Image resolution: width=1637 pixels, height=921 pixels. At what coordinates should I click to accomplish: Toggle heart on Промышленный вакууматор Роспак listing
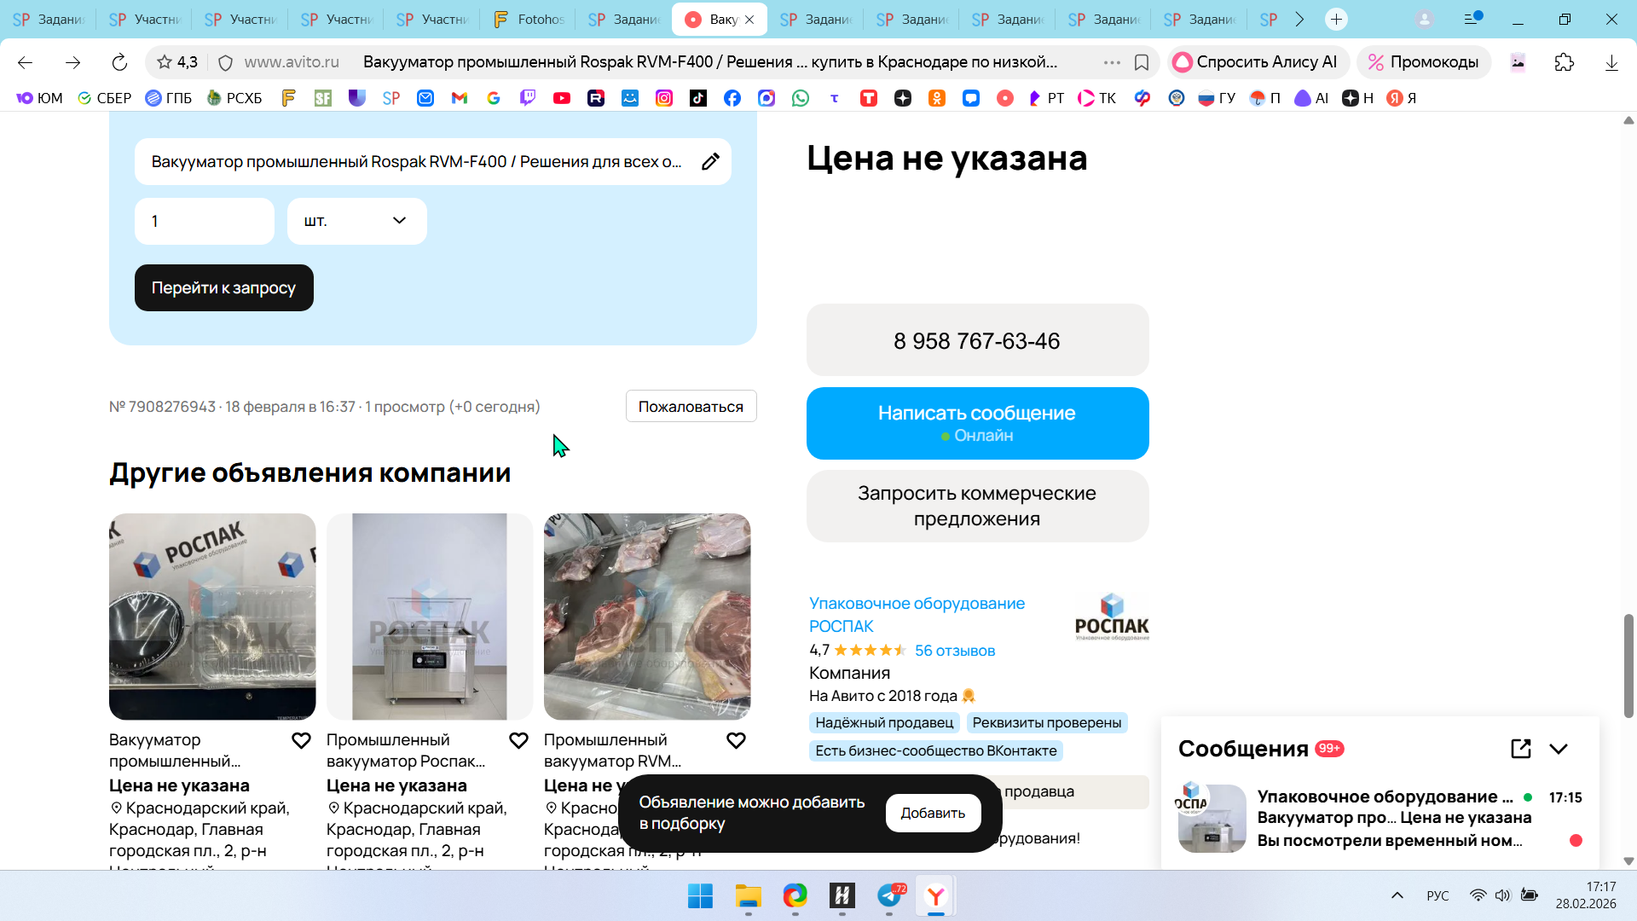click(x=518, y=740)
